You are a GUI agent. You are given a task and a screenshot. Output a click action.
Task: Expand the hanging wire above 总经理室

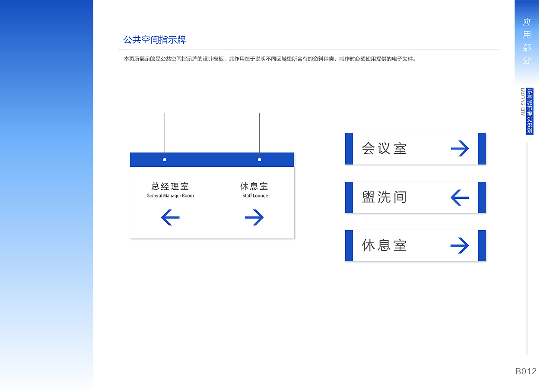(x=165, y=132)
